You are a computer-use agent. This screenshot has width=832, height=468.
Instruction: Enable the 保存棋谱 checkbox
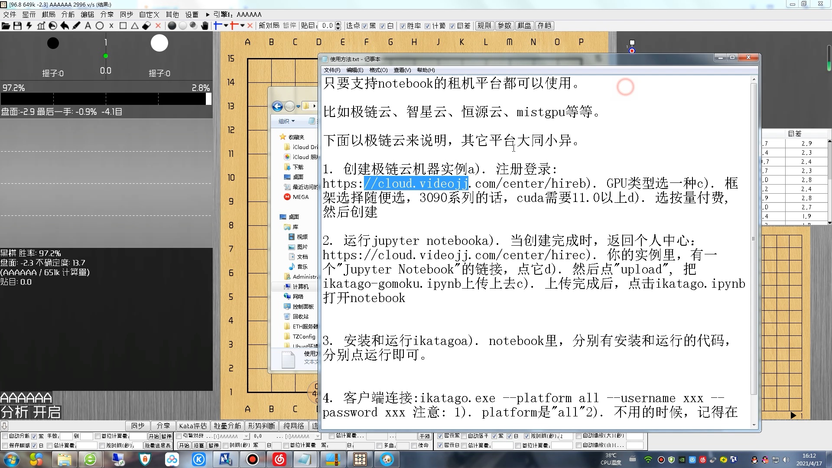(x=5, y=445)
